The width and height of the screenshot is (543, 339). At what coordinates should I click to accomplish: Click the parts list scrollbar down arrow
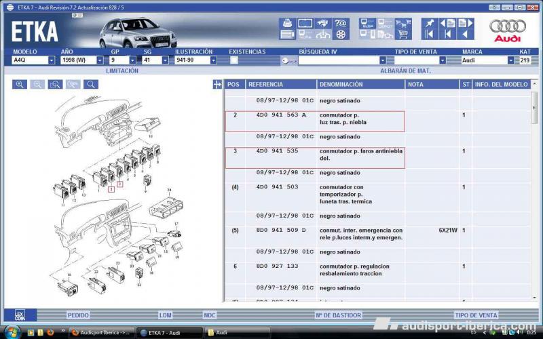coord(534,298)
